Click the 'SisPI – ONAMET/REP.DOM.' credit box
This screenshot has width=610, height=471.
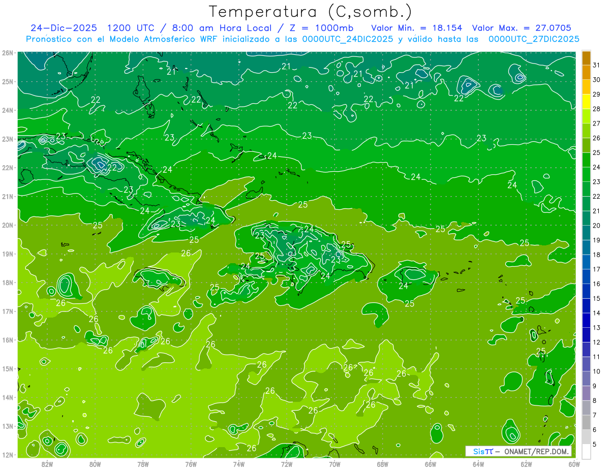(x=518, y=451)
